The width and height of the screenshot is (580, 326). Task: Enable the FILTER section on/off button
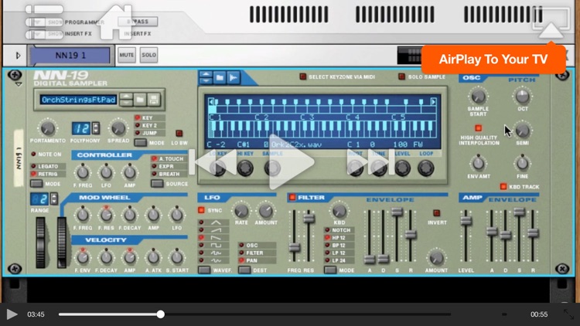292,197
